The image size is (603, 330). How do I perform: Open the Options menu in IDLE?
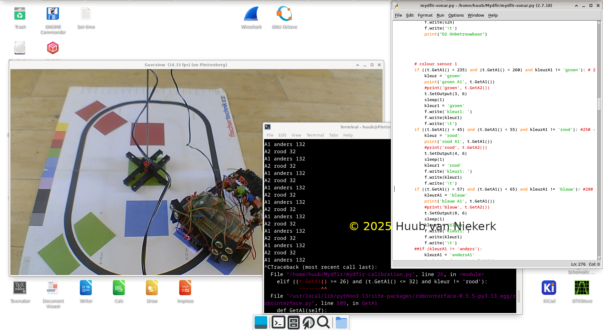pyautogui.click(x=456, y=15)
